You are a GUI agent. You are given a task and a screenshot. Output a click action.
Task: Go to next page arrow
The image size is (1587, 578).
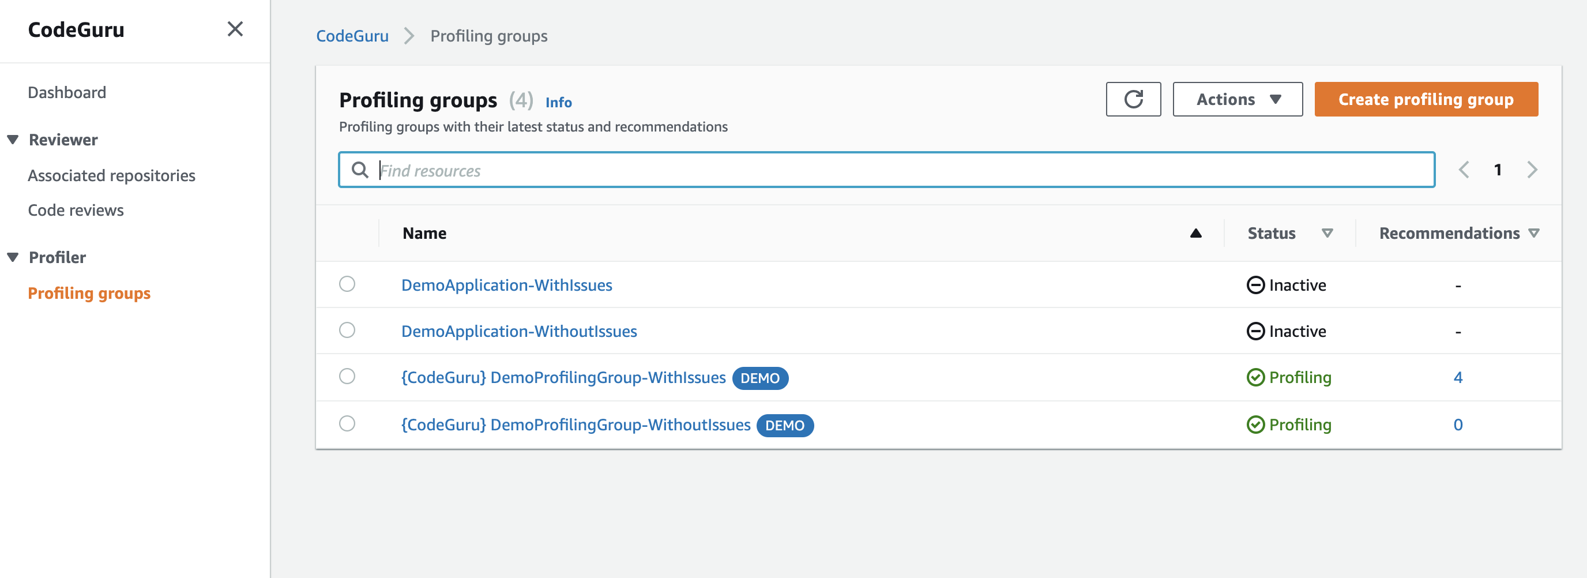tap(1532, 170)
